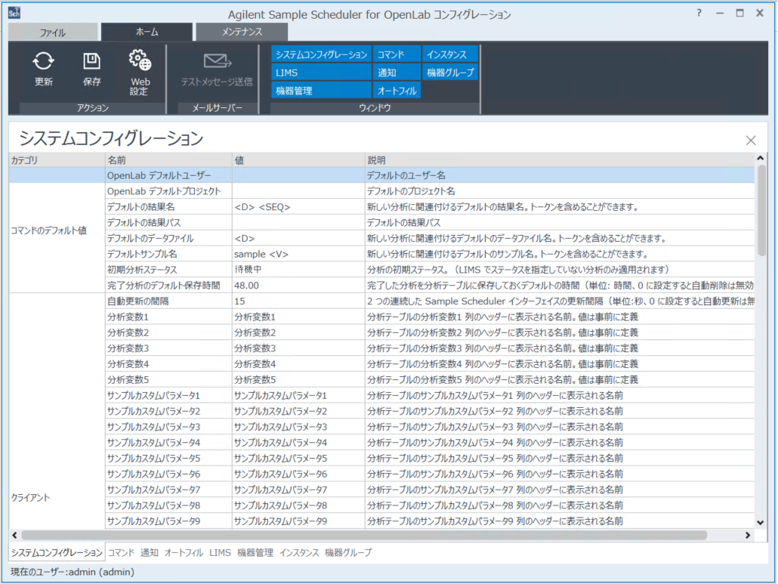Close the システムコンフィグレーション panel with X
This screenshot has width=778, height=584.
(751, 141)
